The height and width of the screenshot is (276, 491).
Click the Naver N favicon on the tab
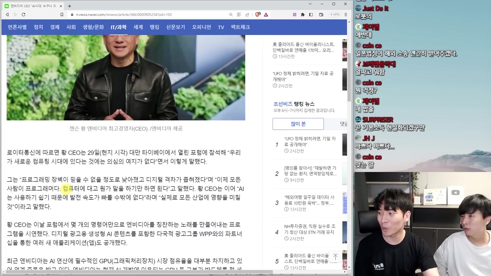click(x=7, y=6)
